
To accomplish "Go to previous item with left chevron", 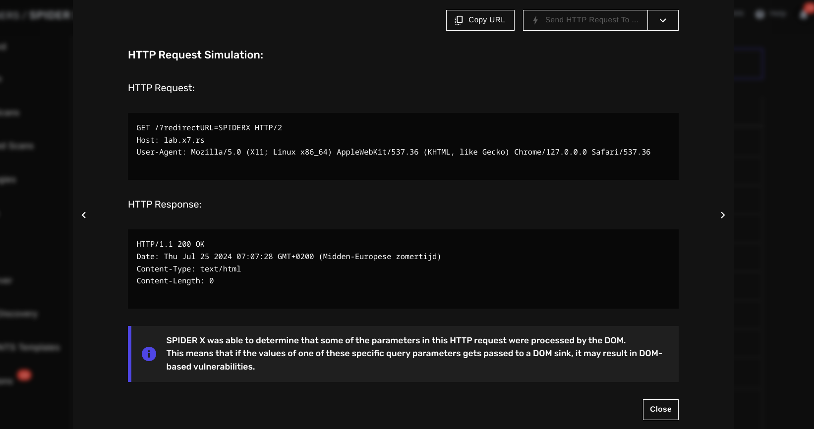I will (84, 215).
